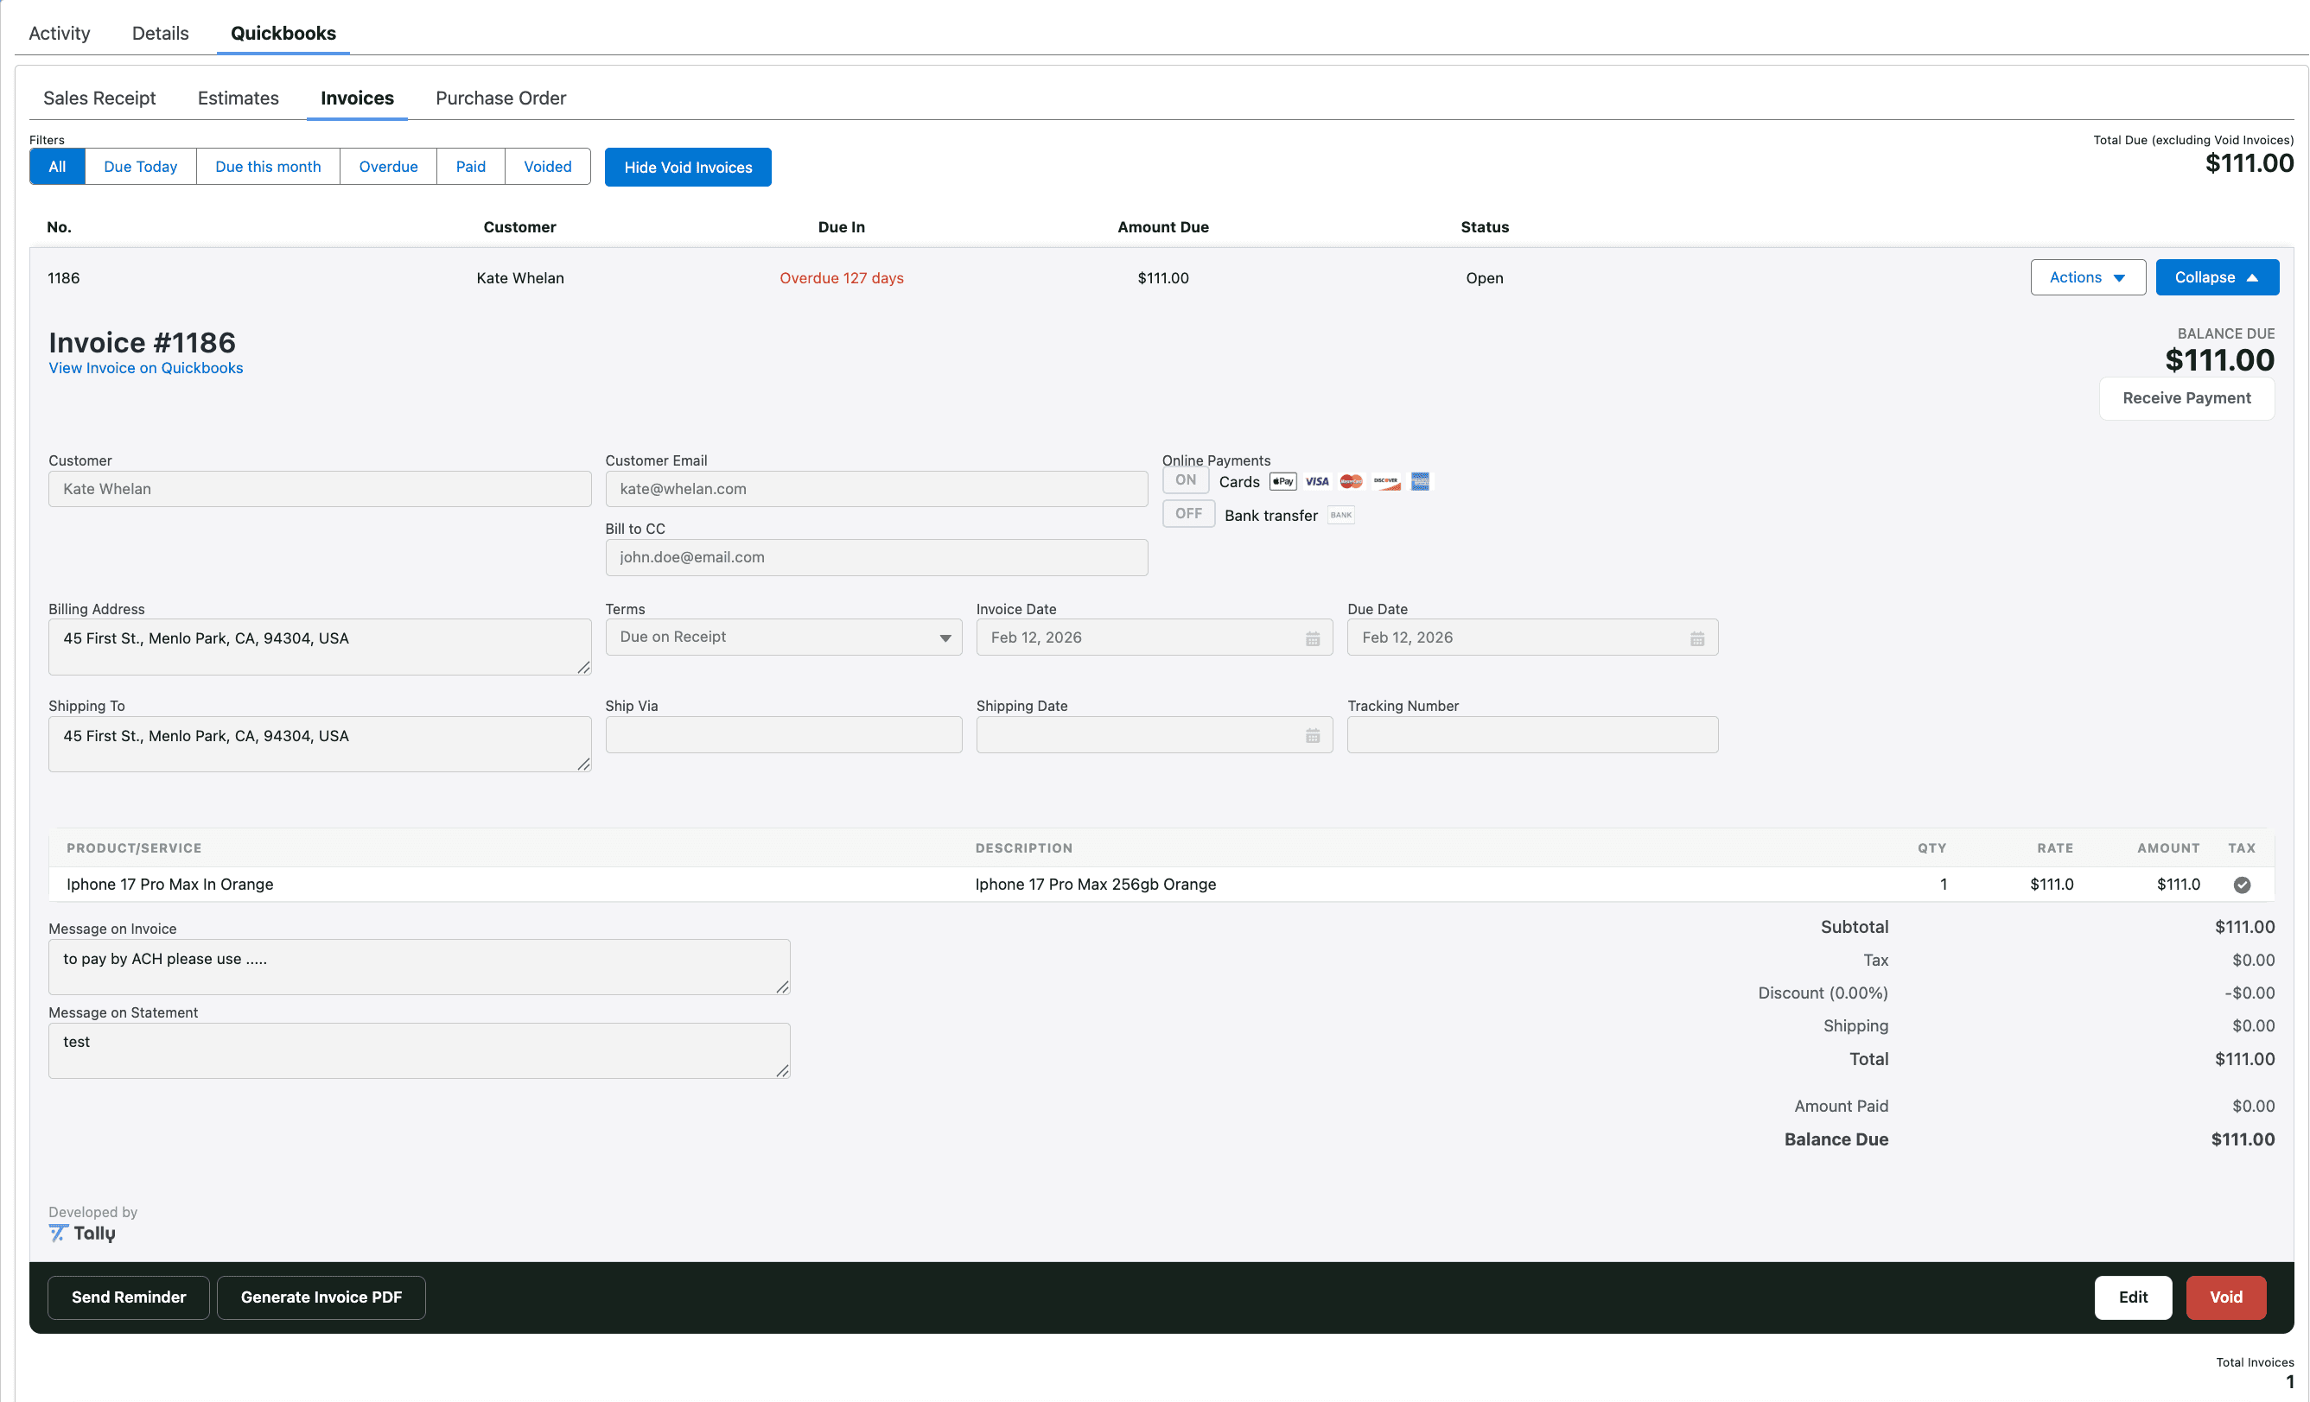
Task: Click the Tally logo
Action: pyautogui.click(x=82, y=1234)
